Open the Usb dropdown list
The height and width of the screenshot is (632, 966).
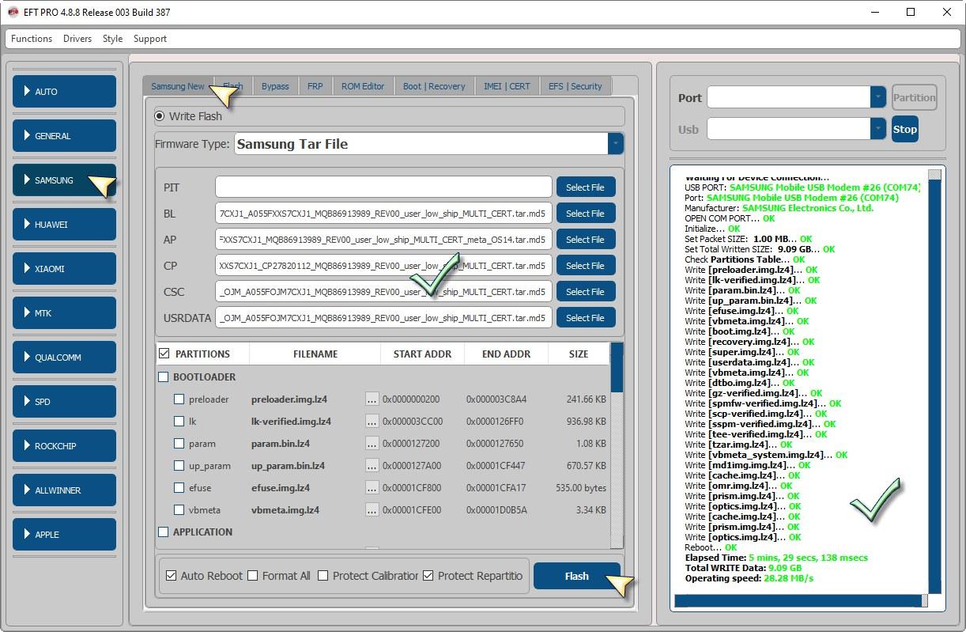click(877, 129)
